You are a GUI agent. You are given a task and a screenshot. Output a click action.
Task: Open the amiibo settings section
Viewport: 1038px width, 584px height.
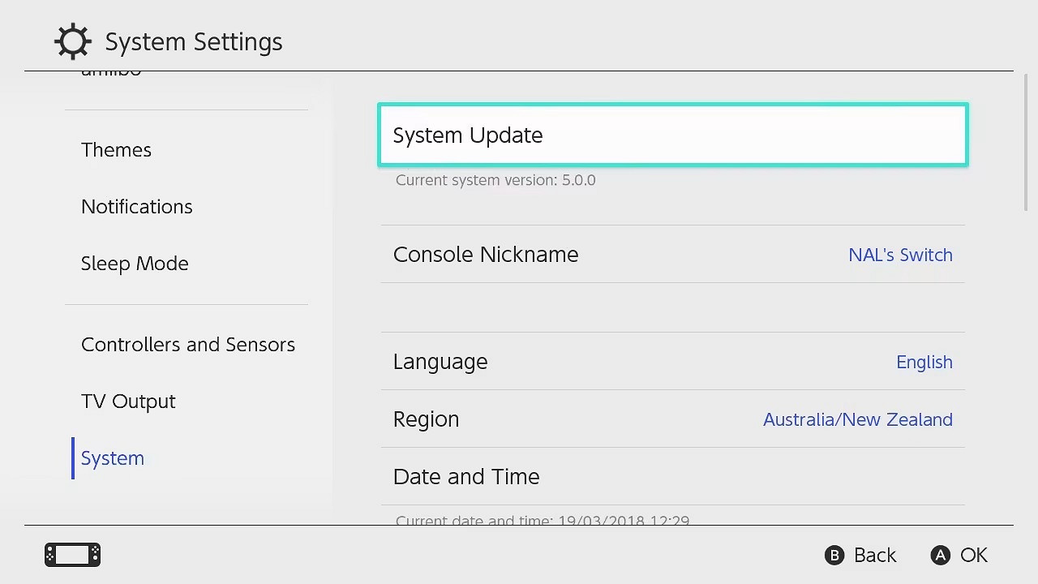[x=111, y=73]
